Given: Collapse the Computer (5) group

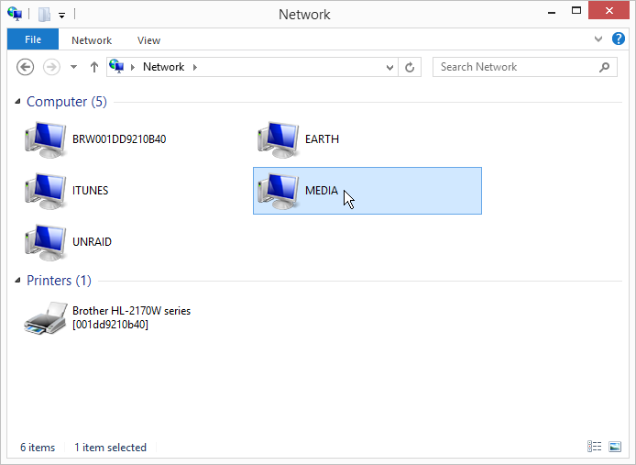Looking at the screenshot, I should click(17, 101).
